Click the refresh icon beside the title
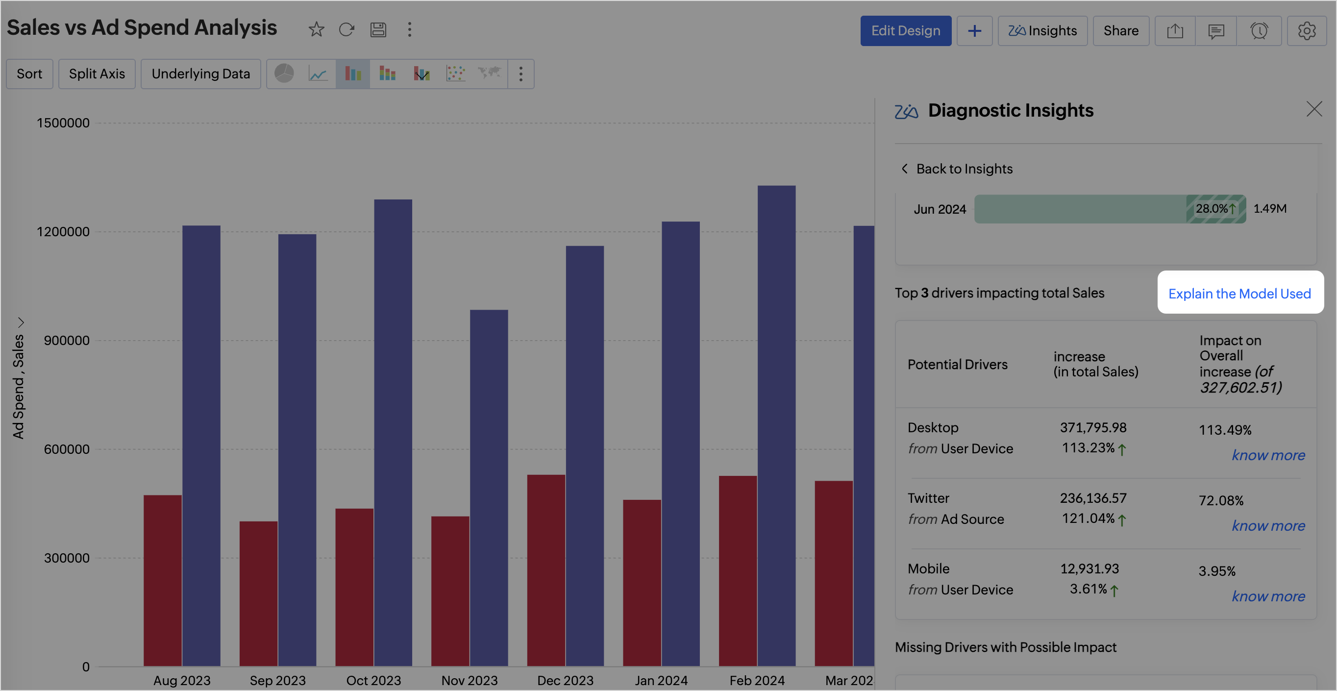This screenshot has width=1337, height=691. tap(346, 29)
